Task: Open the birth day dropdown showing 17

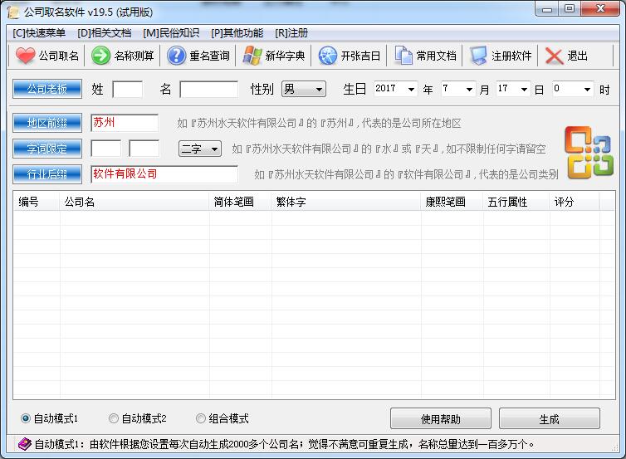Action: point(513,89)
